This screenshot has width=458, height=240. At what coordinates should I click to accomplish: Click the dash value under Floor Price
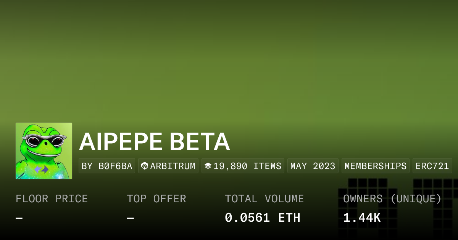(19, 218)
